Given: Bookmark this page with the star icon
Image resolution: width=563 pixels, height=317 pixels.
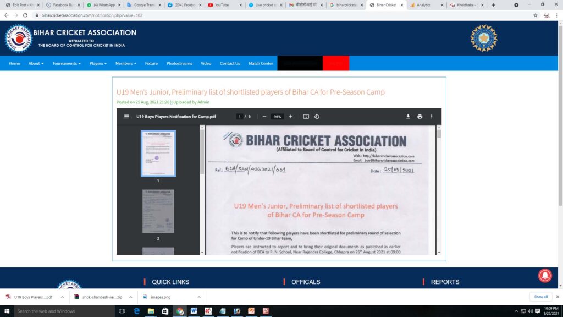Looking at the screenshot, I should pos(536,15).
